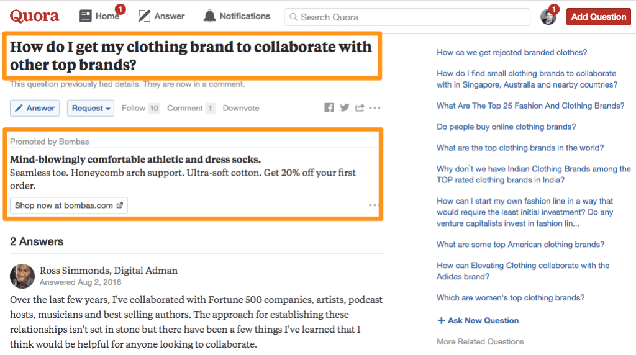
Task: Click the Add Question button
Action: [599, 17]
